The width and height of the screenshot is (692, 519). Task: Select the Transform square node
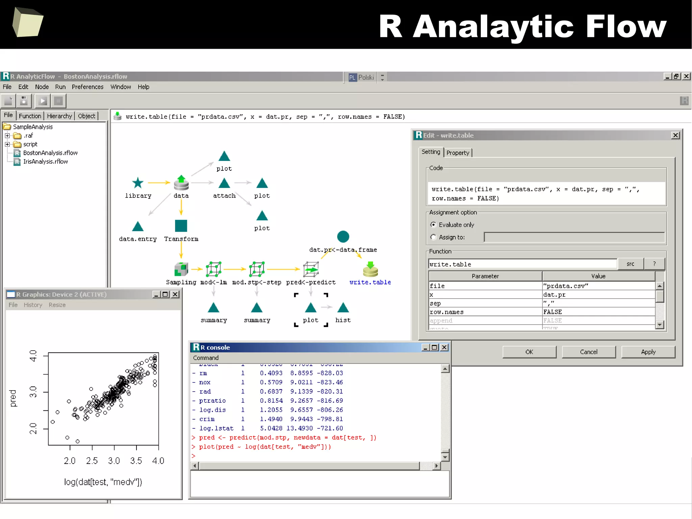pyautogui.click(x=181, y=226)
